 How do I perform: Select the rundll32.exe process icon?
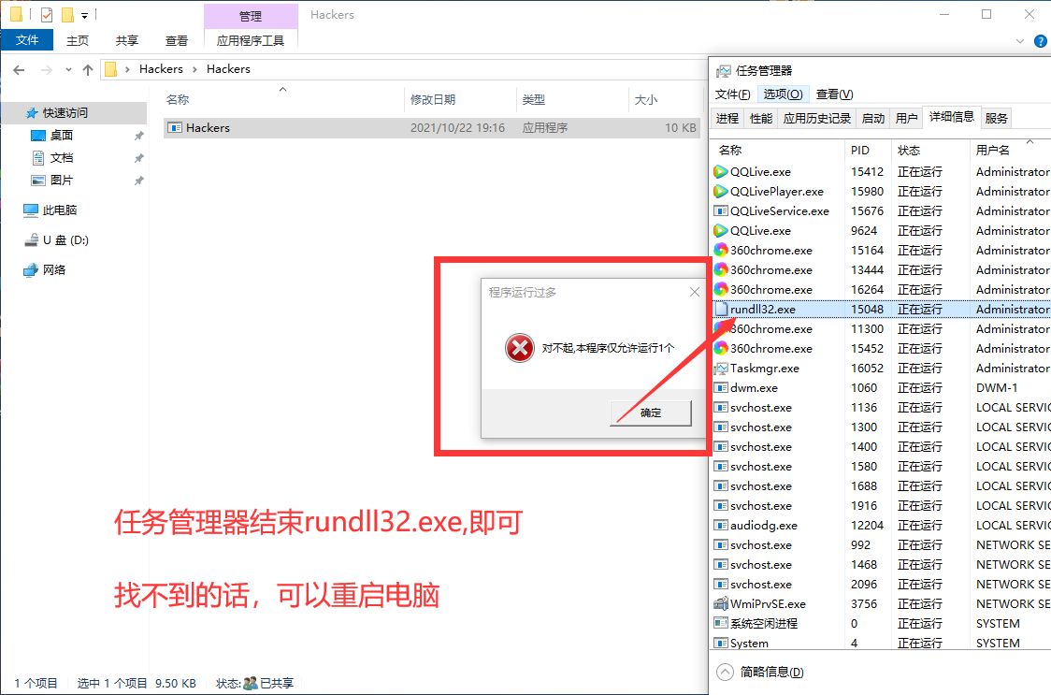(720, 310)
